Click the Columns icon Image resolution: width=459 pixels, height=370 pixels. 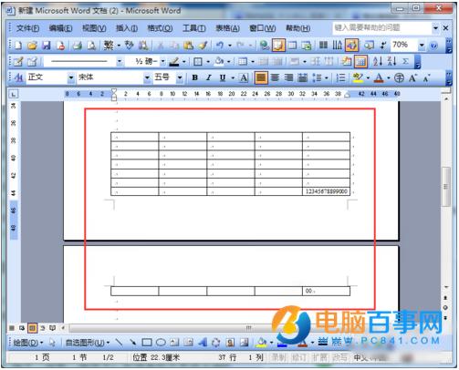click(x=323, y=46)
